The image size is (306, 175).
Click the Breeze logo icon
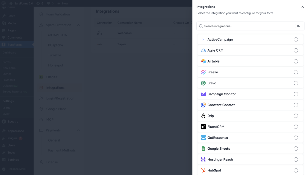[x=203, y=72]
